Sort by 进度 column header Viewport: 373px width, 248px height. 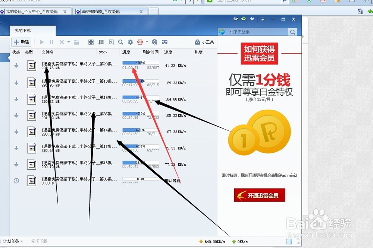click(126, 52)
